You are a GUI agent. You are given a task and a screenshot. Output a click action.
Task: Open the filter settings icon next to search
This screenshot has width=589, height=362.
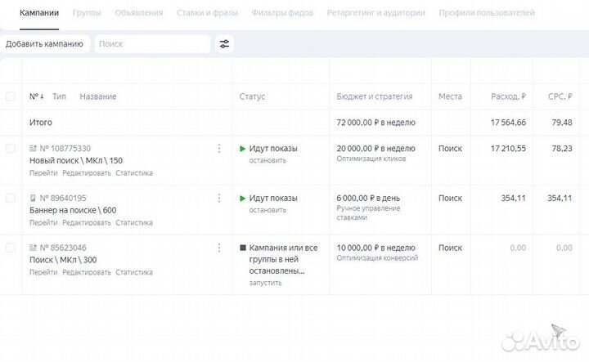[224, 44]
